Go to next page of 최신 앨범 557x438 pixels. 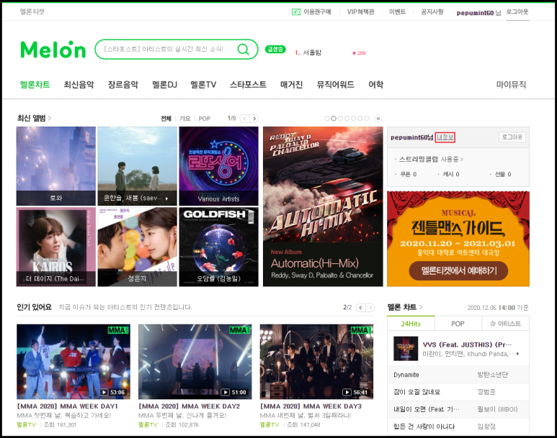pos(254,119)
